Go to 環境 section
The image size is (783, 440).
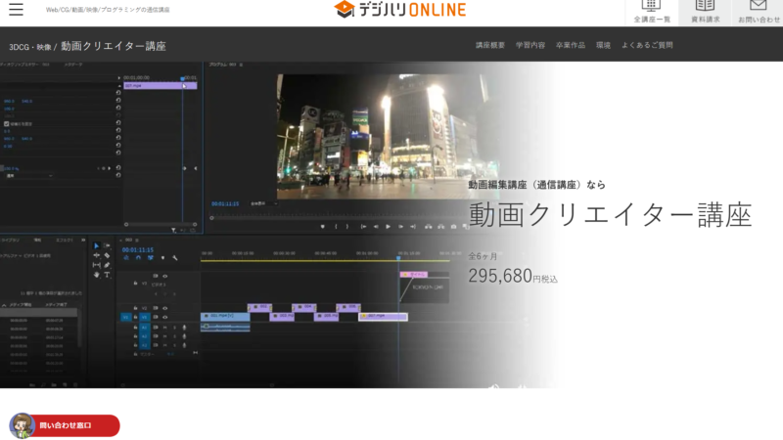click(603, 45)
